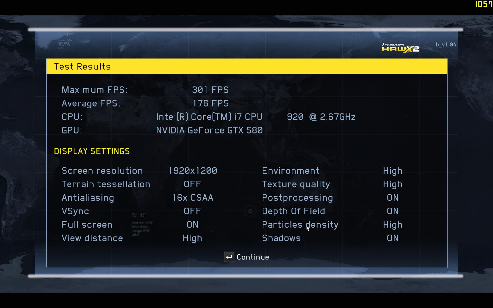
Task: Click the Test Results header title
Action: [82, 66]
